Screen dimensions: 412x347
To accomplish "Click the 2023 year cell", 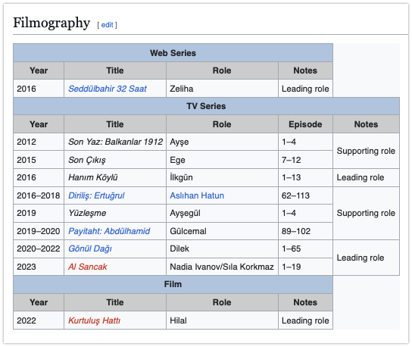I will [39, 267].
